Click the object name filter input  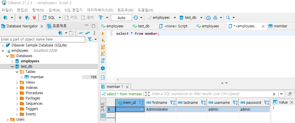click(43, 39)
